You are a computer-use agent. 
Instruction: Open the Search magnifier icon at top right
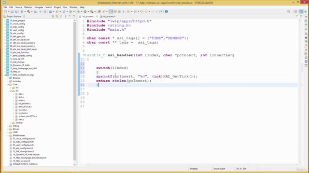coord(289,12)
